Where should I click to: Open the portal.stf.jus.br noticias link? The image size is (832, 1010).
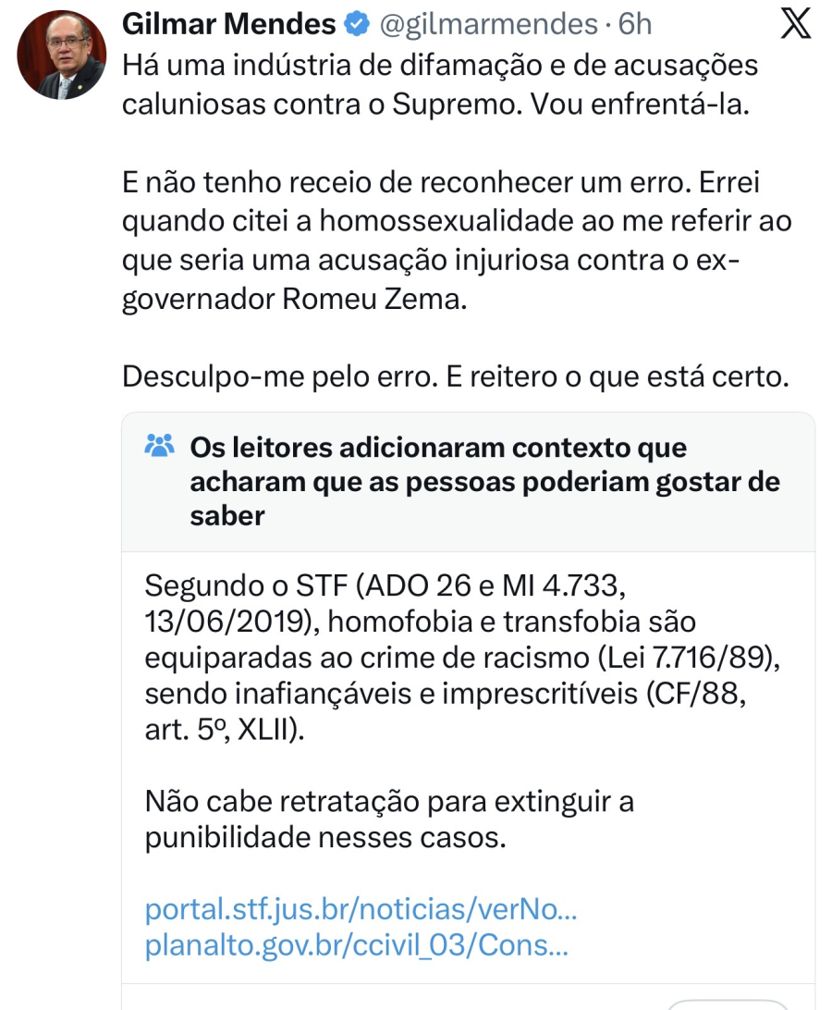click(361, 911)
